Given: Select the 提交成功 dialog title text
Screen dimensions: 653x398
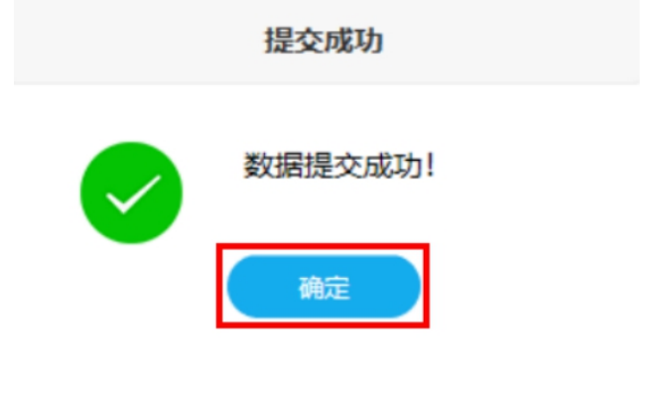Looking at the screenshot, I should click(x=324, y=41).
